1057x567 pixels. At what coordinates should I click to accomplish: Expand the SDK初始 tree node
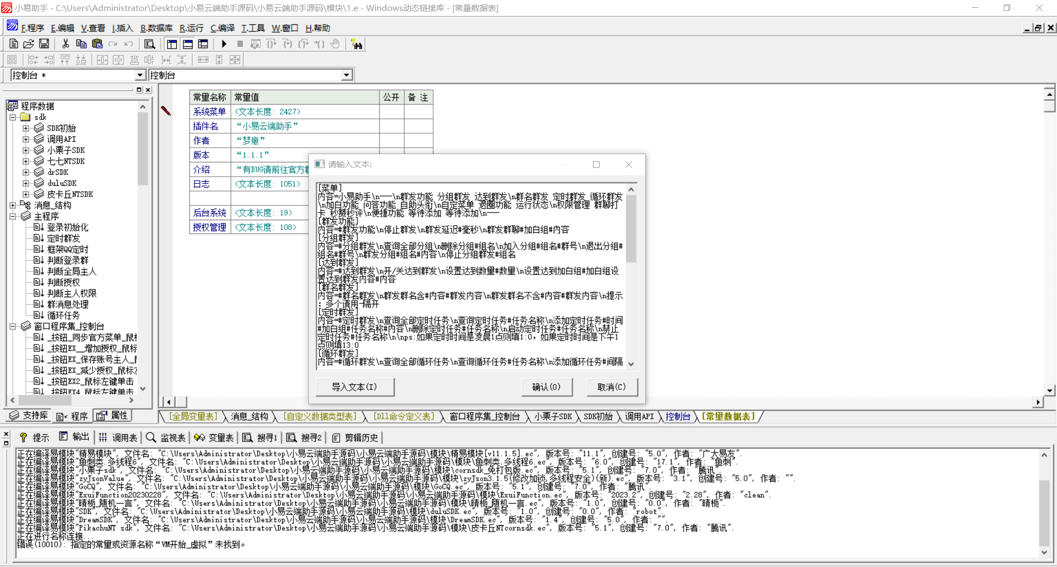pos(25,128)
